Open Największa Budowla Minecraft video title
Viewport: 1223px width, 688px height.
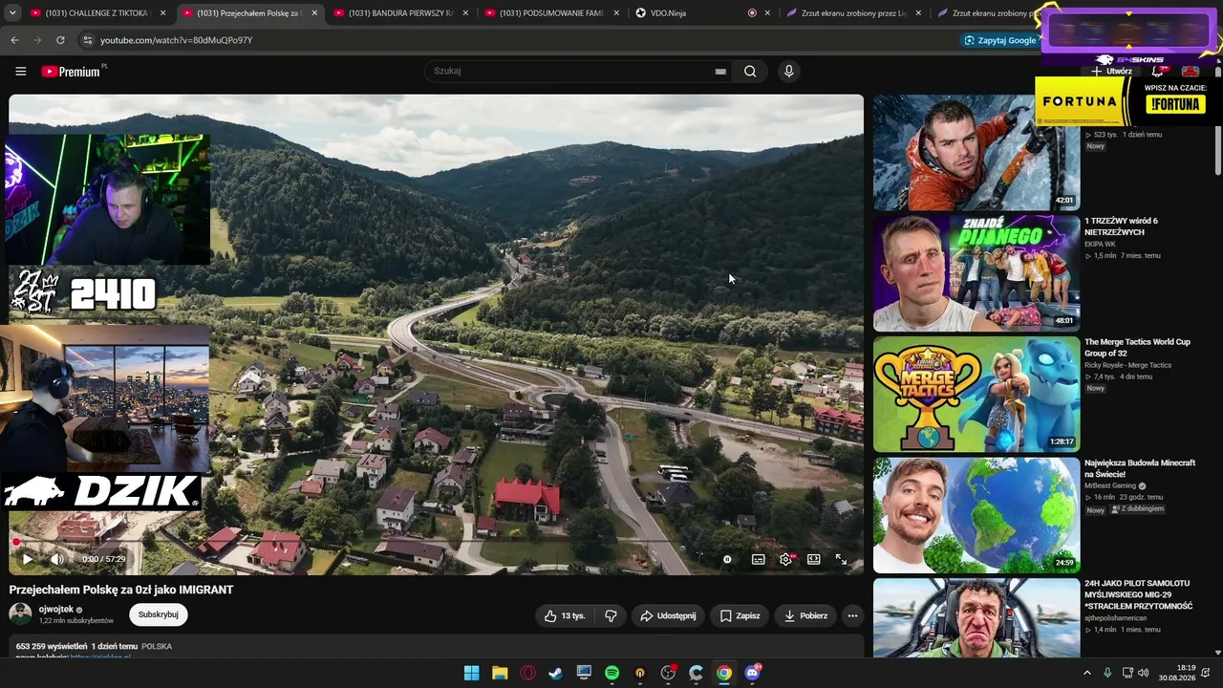tap(1140, 468)
